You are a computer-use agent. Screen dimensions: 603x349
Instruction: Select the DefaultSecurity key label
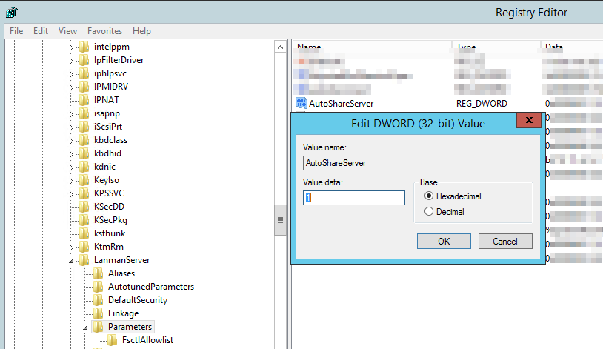pyautogui.click(x=138, y=300)
